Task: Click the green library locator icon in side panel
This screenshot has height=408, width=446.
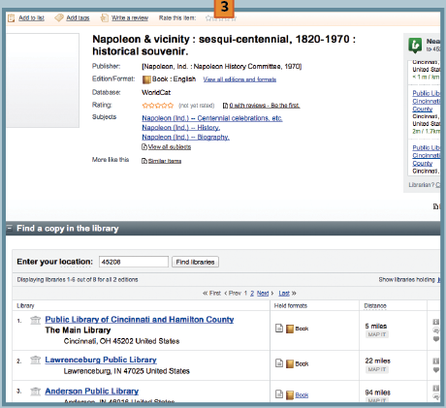Action: 415,46
